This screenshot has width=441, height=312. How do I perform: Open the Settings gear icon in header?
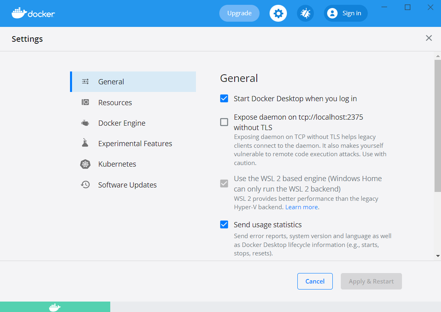tap(278, 13)
